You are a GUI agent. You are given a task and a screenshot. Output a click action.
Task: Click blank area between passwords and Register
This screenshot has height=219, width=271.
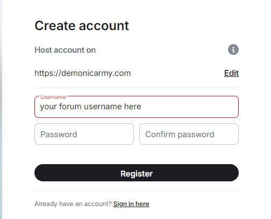137,154
